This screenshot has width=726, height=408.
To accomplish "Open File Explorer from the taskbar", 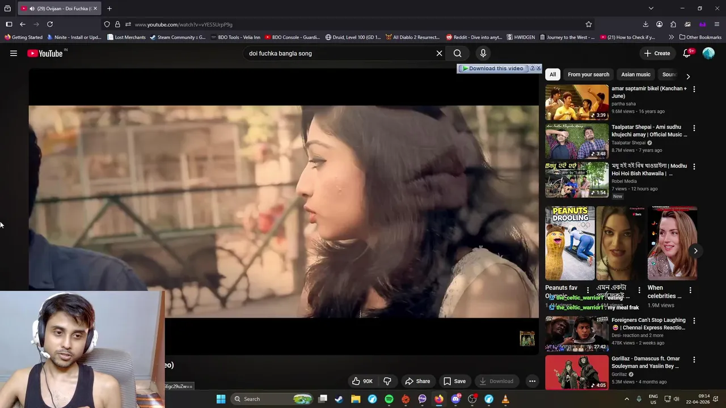I will click(356, 399).
